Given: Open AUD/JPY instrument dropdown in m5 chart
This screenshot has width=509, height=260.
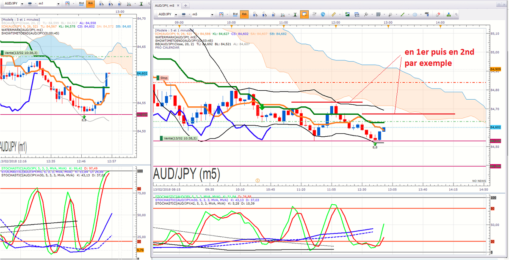Looking at the screenshot, I should pyautogui.click(x=176, y=14).
